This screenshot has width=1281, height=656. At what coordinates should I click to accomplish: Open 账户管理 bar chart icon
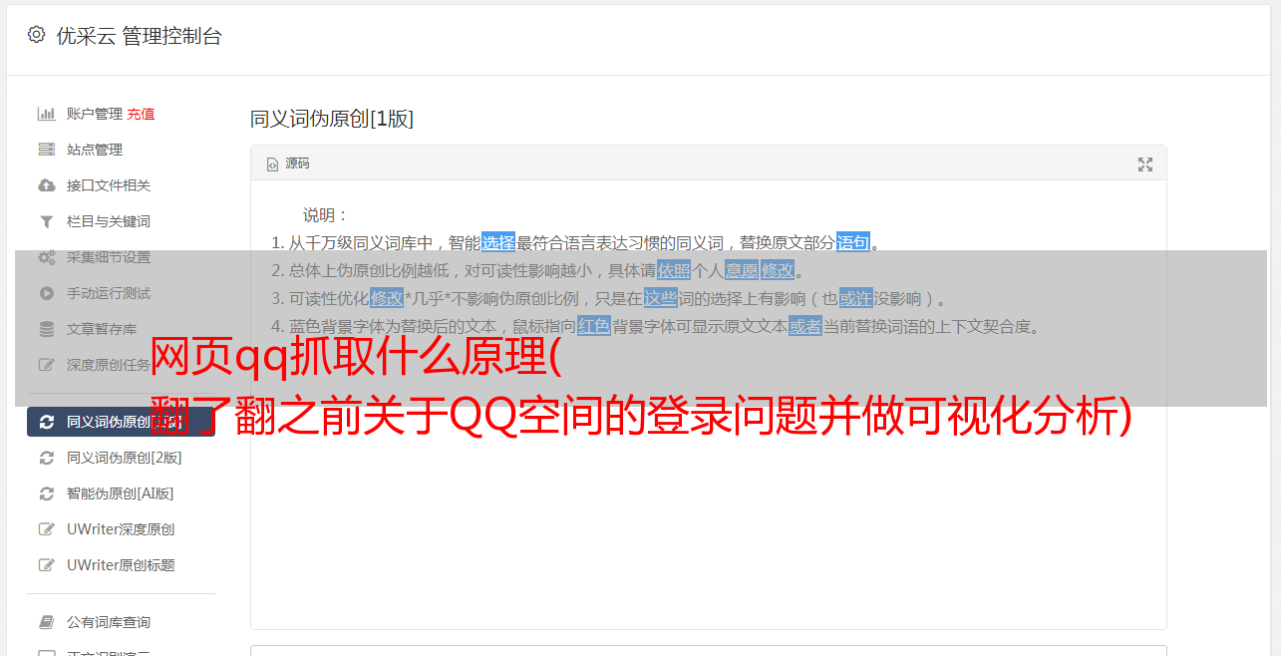(46, 114)
